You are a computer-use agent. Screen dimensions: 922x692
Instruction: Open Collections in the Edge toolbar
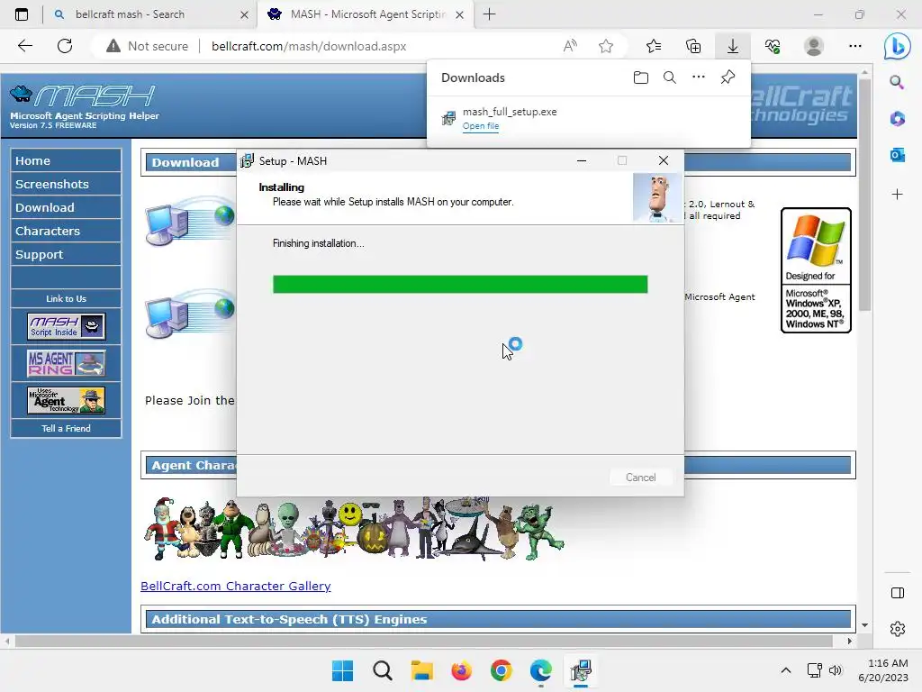click(x=693, y=46)
